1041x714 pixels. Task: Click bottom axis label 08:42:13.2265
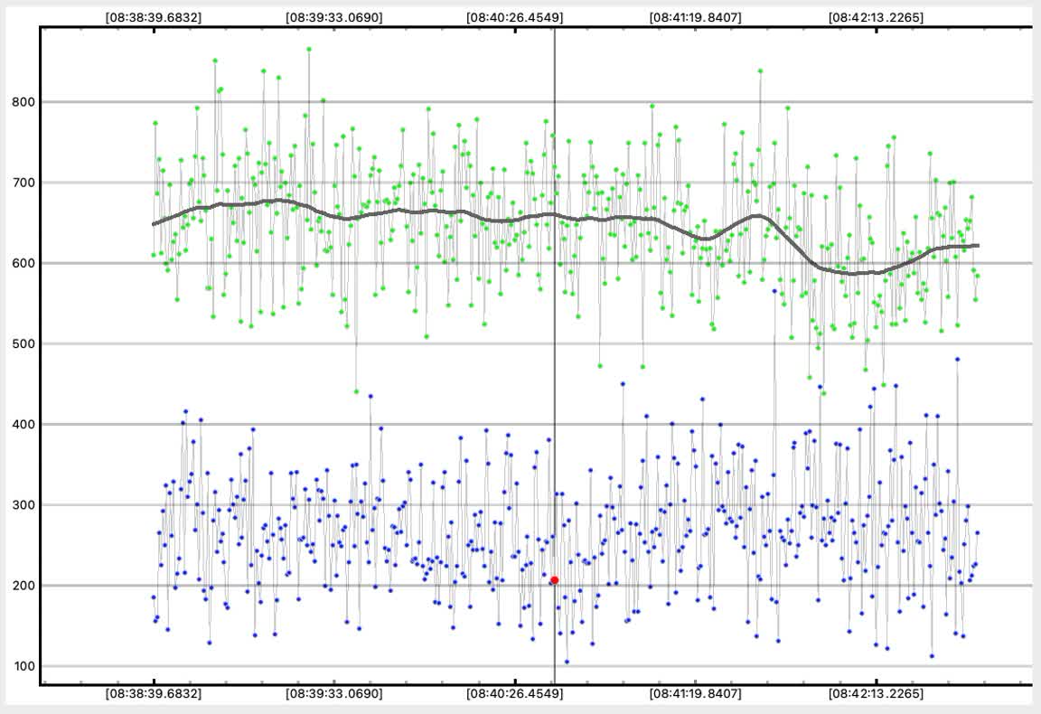[876, 694]
